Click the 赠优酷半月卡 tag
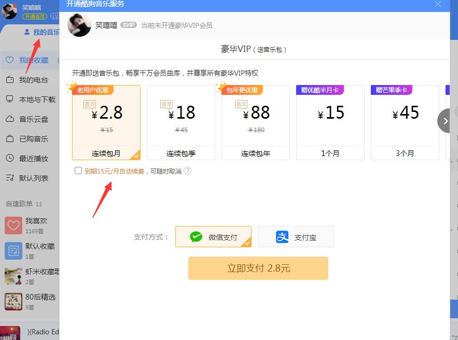Screen dimensions: 458x340 pyautogui.click(x=320, y=90)
